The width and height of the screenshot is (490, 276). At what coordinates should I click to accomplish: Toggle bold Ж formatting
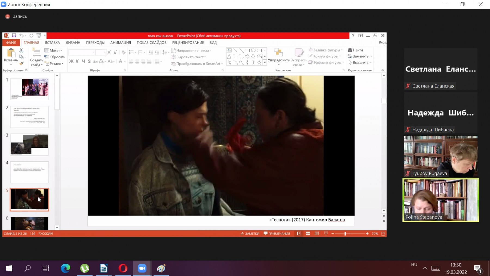(71, 61)
